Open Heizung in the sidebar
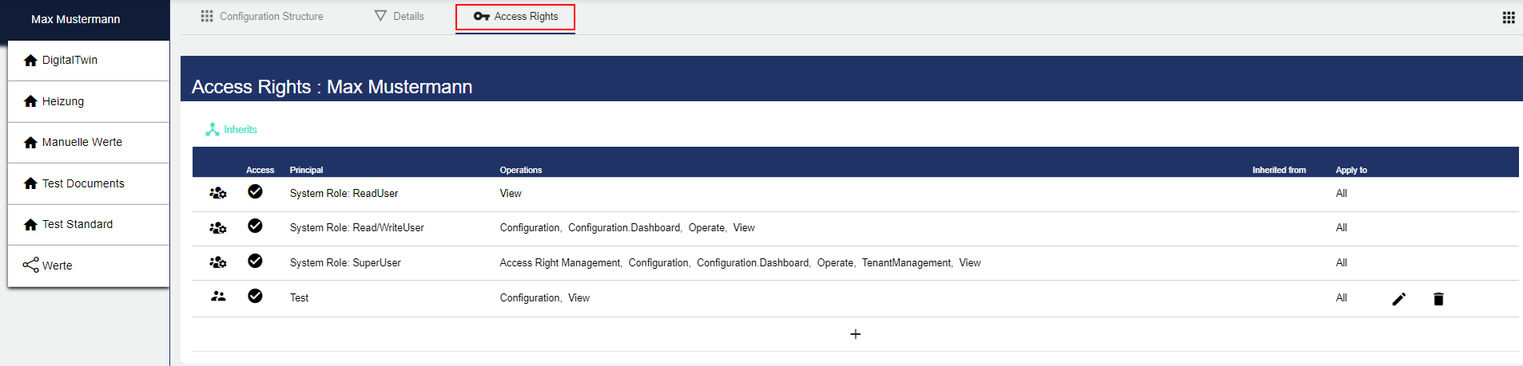This screenshot has height=366, width=1523. (89, 101)
